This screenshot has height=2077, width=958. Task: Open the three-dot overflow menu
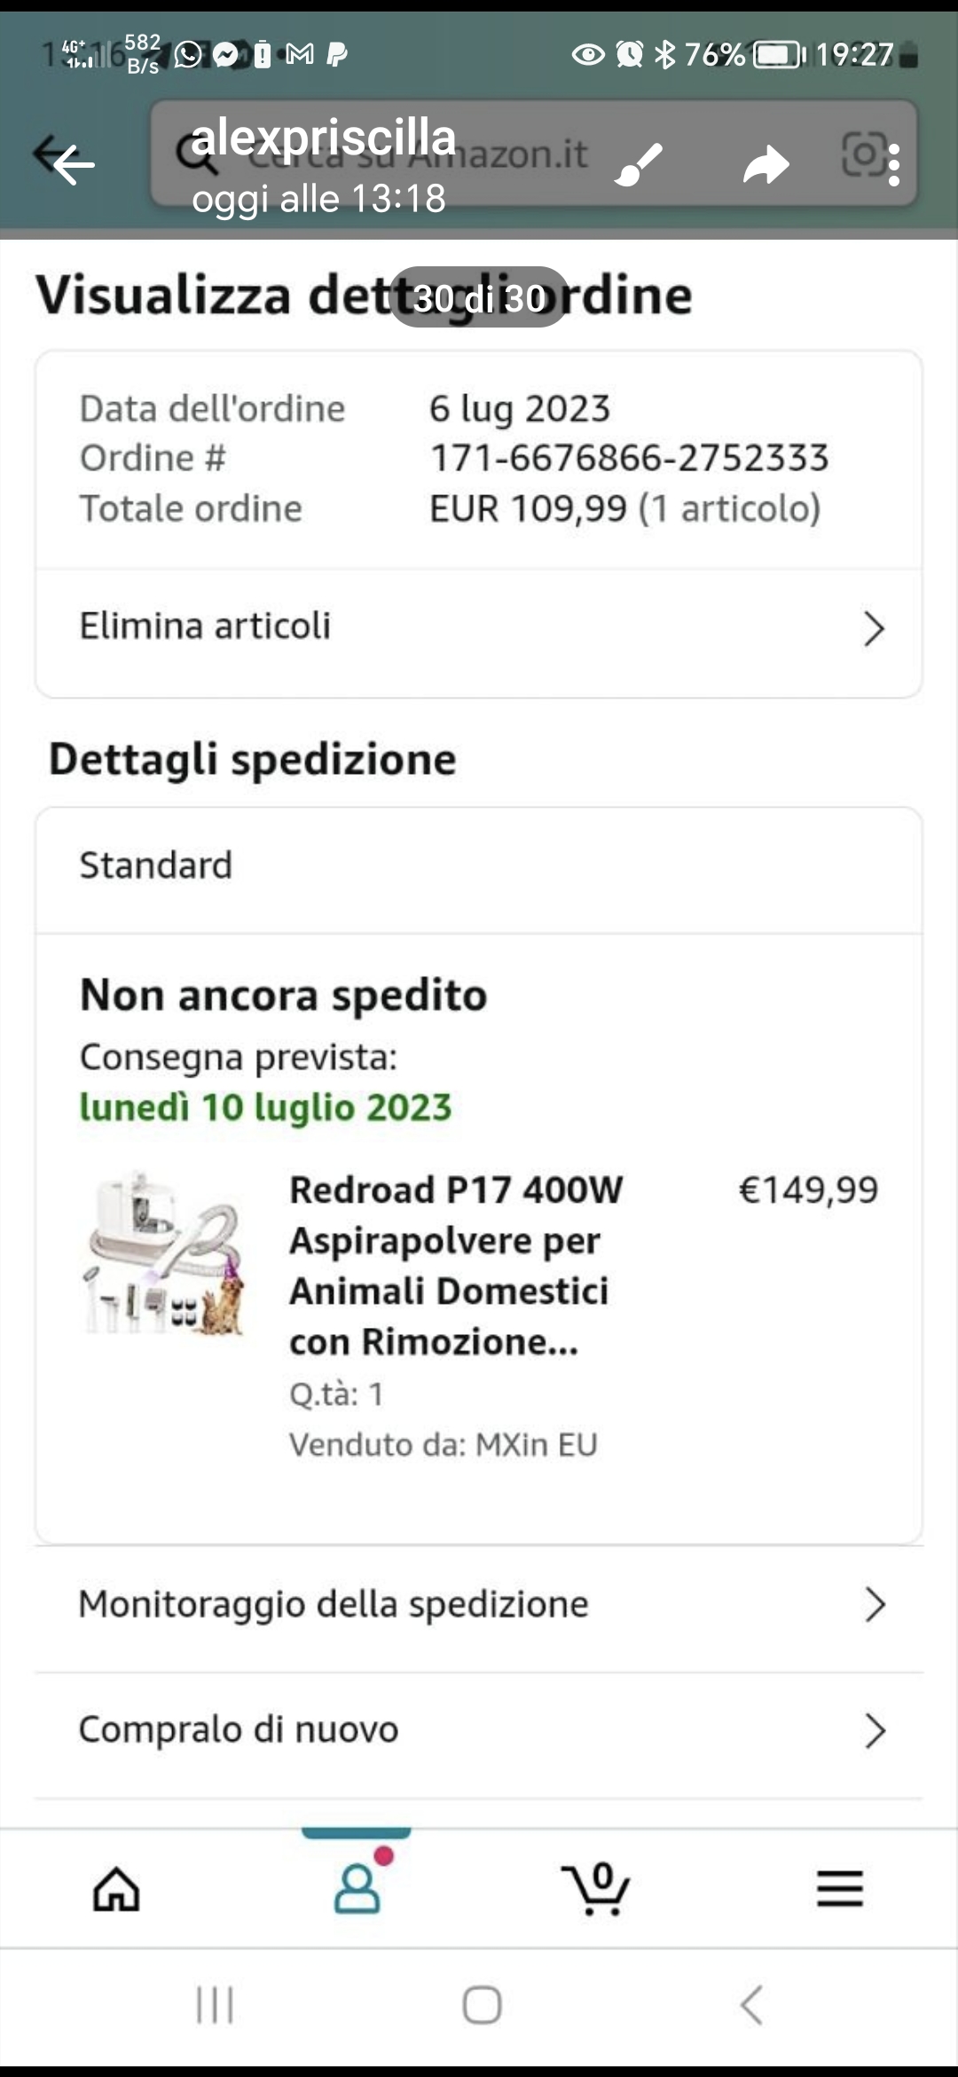[x=894, y=165]
